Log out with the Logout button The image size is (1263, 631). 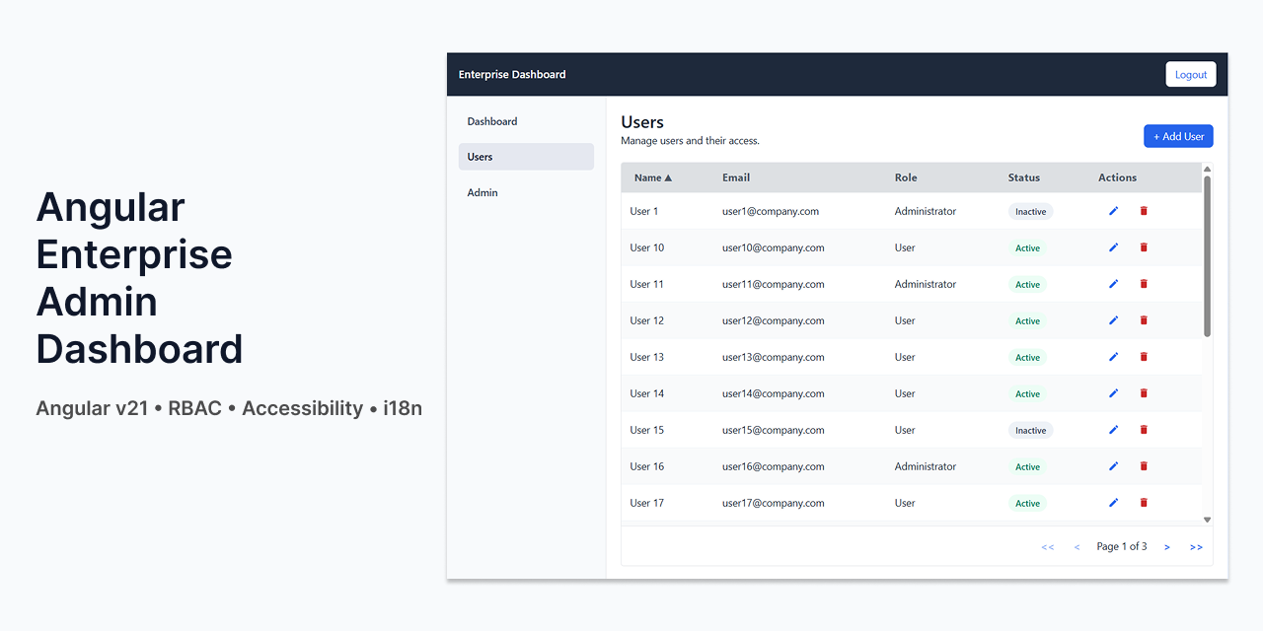[1190, 74]
